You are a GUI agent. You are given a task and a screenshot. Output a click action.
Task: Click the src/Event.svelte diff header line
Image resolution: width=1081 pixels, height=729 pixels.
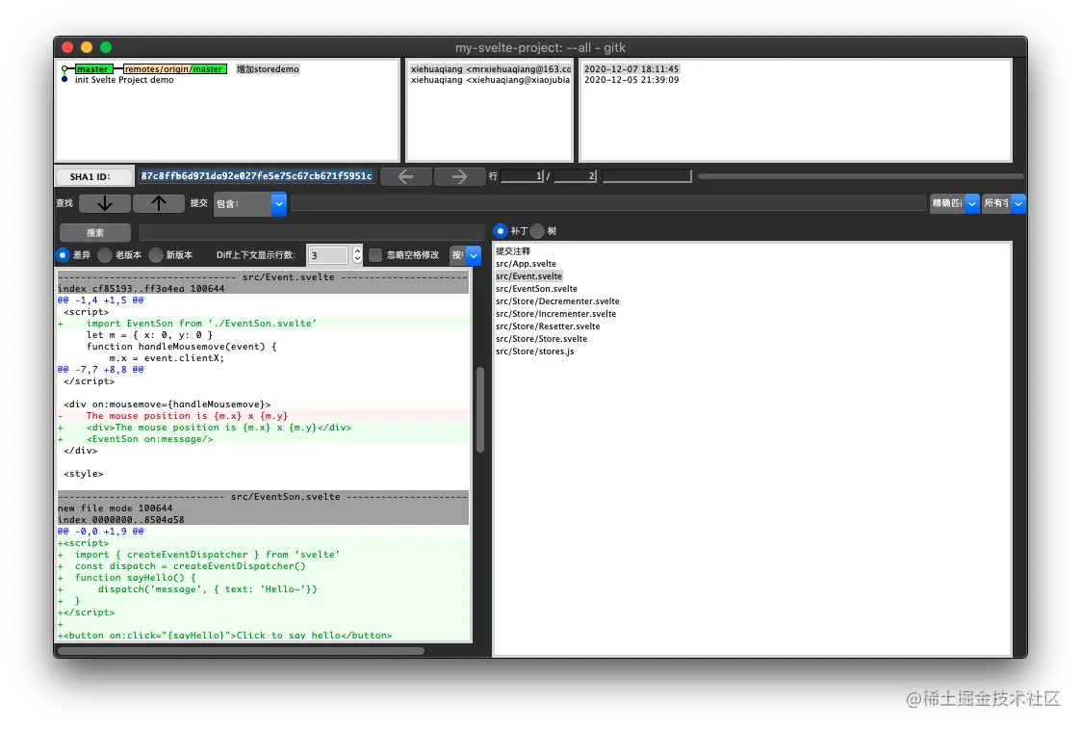point(263,277)
